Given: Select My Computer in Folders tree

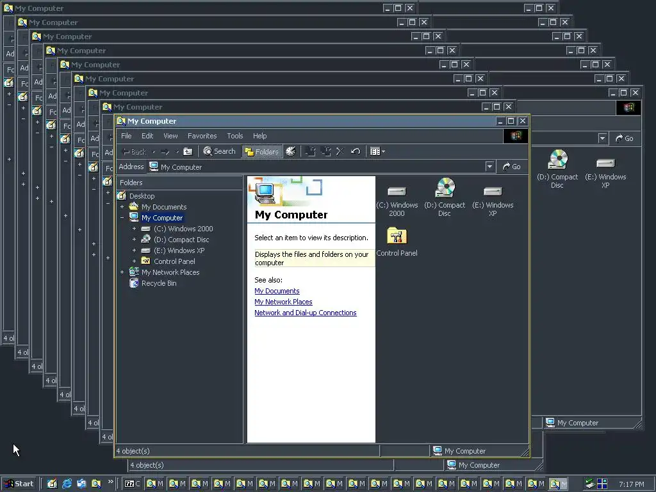Looking at the screenshot, I should (162, 218).
